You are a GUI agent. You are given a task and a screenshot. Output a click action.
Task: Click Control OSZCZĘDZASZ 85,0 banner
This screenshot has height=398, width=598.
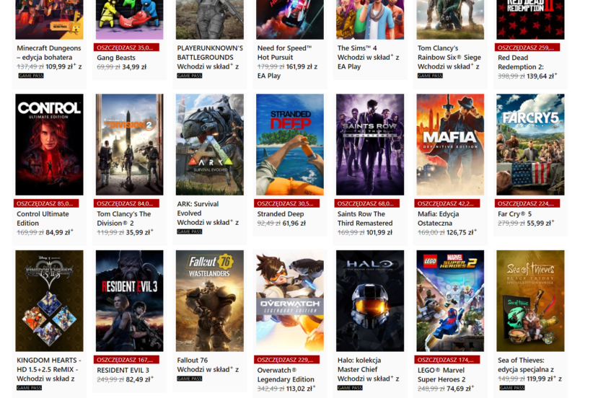pyautogui.click(x=46, y=203)
